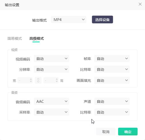145x140 pixels.
Task: Expand the audio 比特率 dropdown
Action: pyautogui.click(x=112, y=112)
